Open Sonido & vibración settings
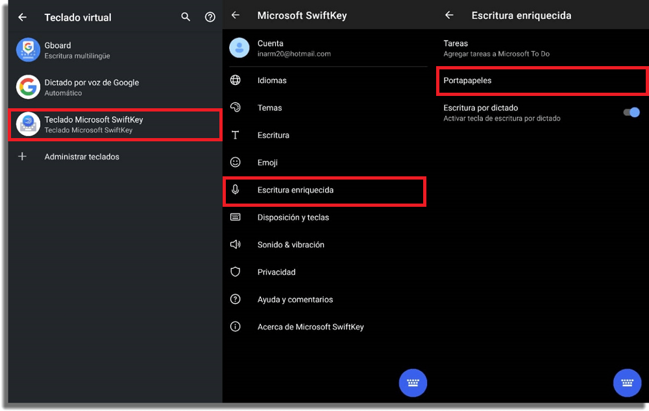Image resolution: width=649 pixels, height=411 pixels. click(x=325, y=244)
